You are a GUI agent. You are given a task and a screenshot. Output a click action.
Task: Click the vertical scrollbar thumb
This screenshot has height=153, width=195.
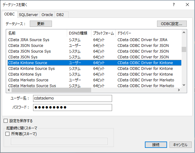tap(184, 50)
